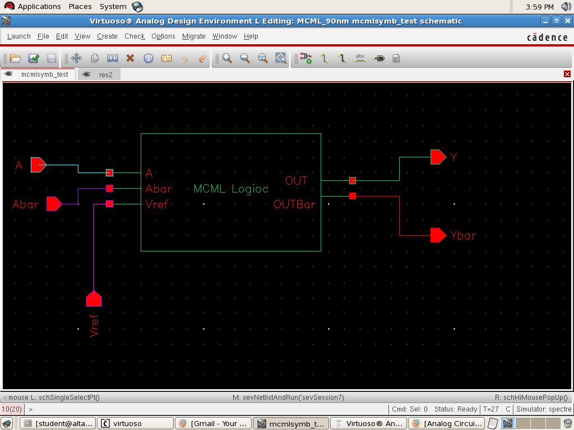Click the OUTBar terminal label
The width and height of the screenshot is (574, 430).
[294, 204]
